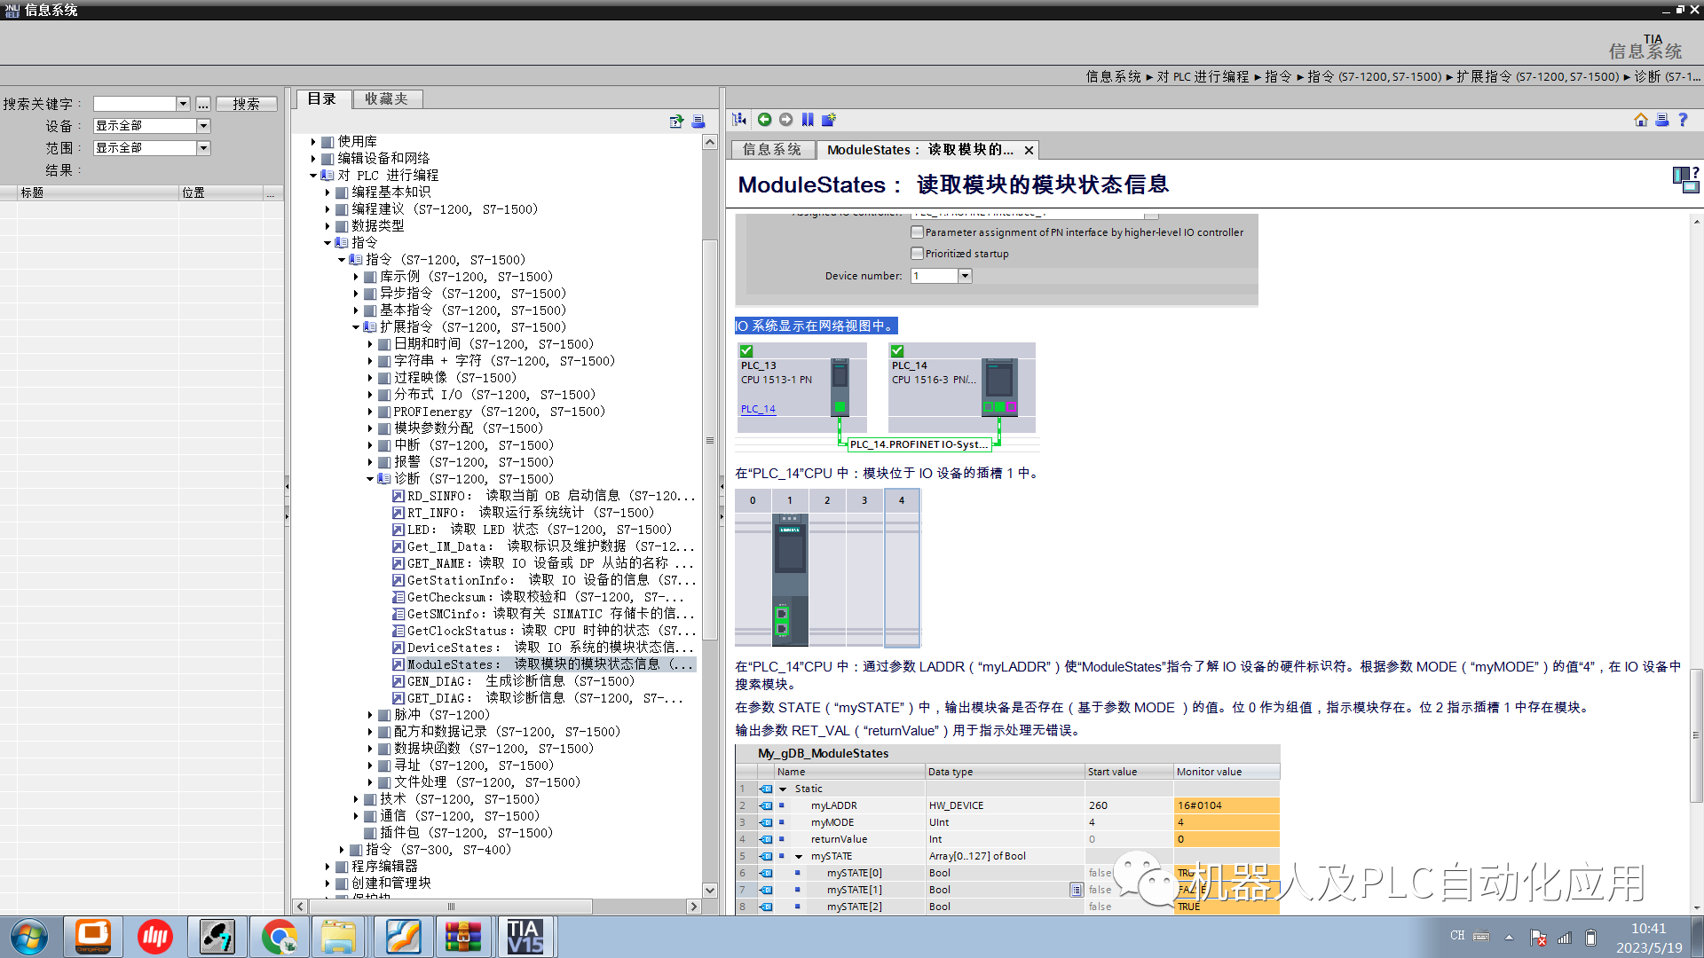Toggle Parameter assignment of PN interface checkbox
Screen dimensions: 1704x958
(x=918, y=232)
